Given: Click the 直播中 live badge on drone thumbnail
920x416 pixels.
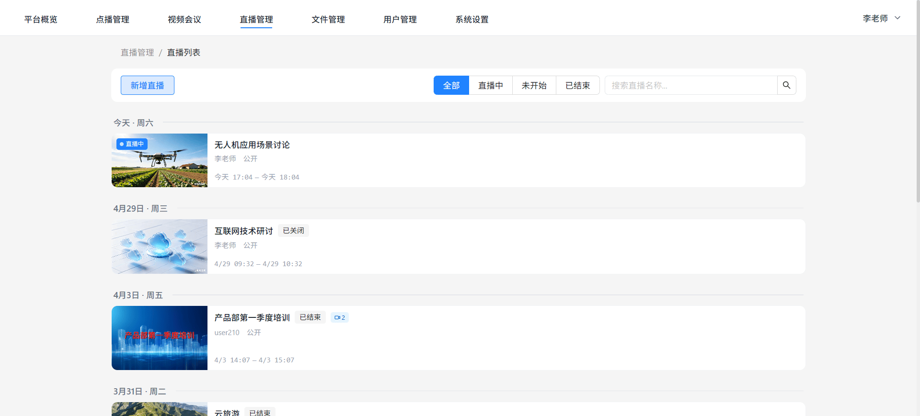Looking at the screenshot, I should point(132,144).
